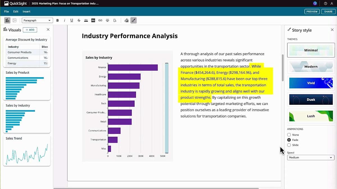Click the SHARE button
This screenshot has width=337, height=189.
[x=328, y=11]
